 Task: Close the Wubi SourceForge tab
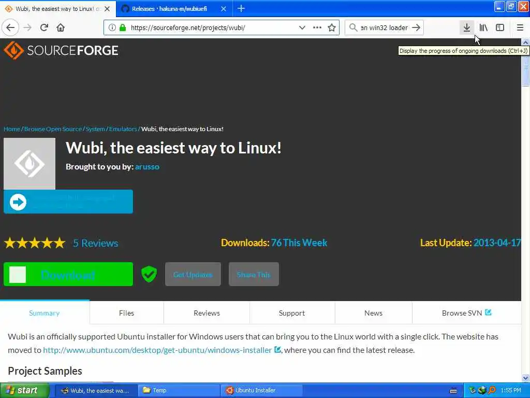[107, 9]
